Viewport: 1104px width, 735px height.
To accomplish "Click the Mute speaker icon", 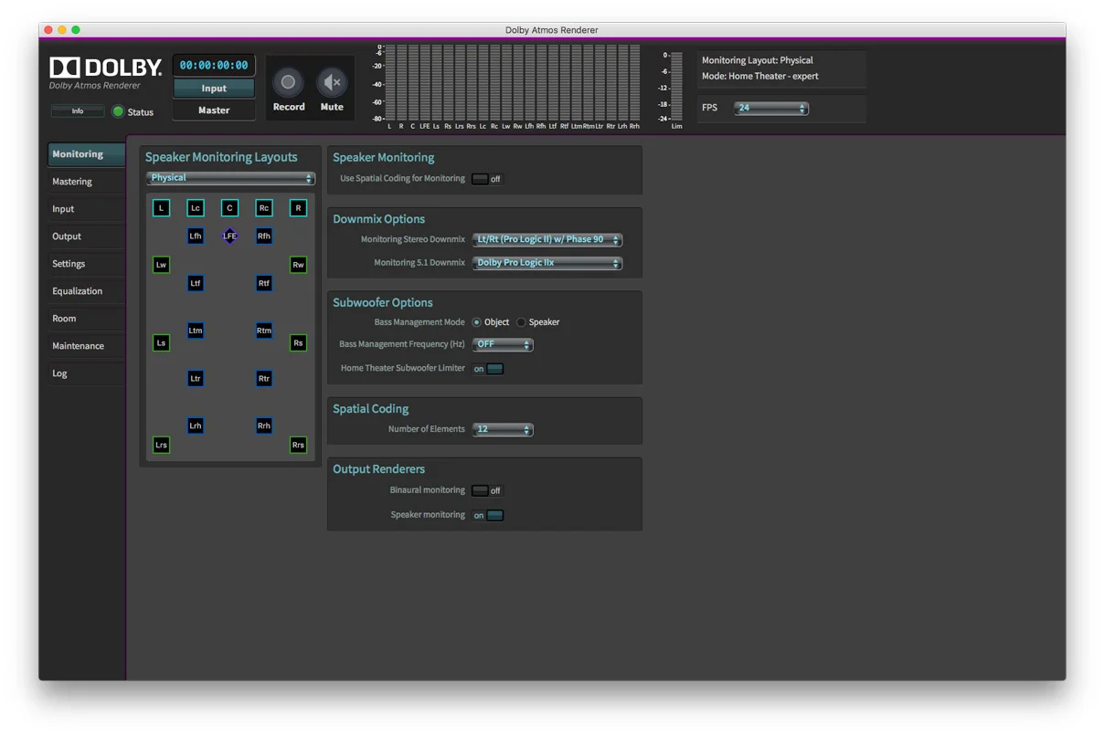I will pos(332,82).
